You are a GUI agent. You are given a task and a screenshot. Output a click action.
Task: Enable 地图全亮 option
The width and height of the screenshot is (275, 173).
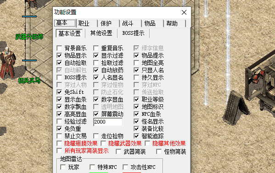click(x=136, y=63)
